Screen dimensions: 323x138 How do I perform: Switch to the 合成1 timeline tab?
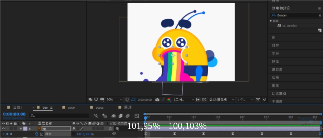[18, 108]
